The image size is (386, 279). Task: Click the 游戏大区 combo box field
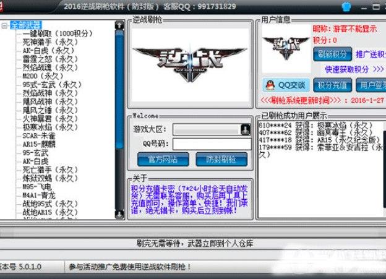(212, 129)
